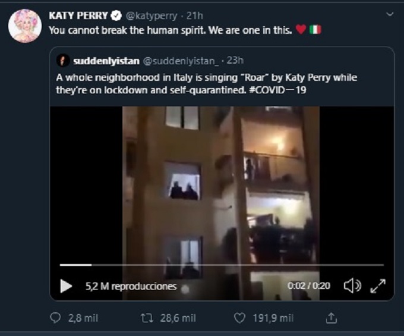
Task: Open the tweet options chevron
Action: (x=389, y=14)
